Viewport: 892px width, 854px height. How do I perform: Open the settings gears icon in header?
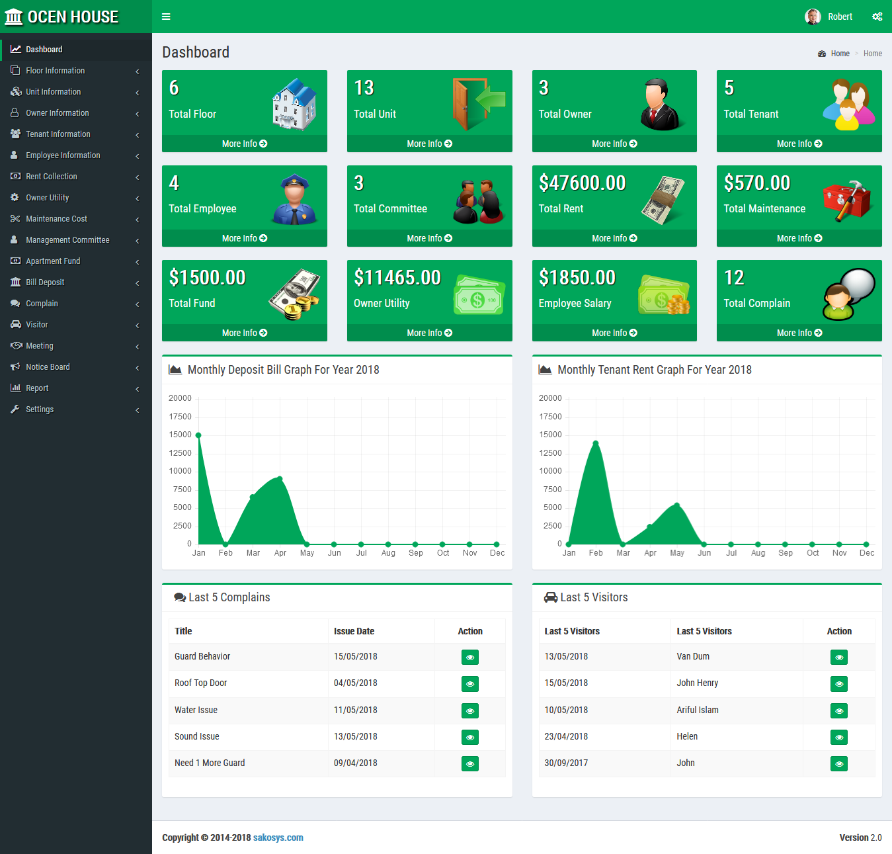click(x=877, y=17)
